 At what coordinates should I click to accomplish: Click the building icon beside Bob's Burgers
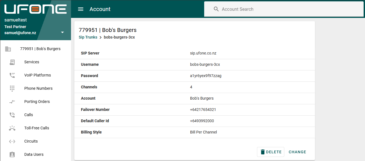click(x=8, y=49)
